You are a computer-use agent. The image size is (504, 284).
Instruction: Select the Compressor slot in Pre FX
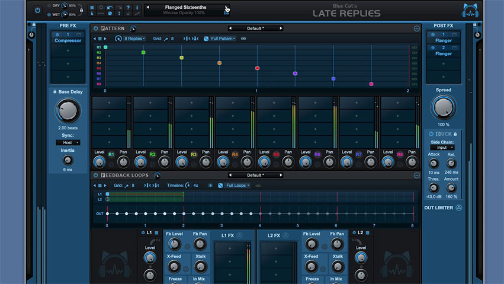(68, 41)
